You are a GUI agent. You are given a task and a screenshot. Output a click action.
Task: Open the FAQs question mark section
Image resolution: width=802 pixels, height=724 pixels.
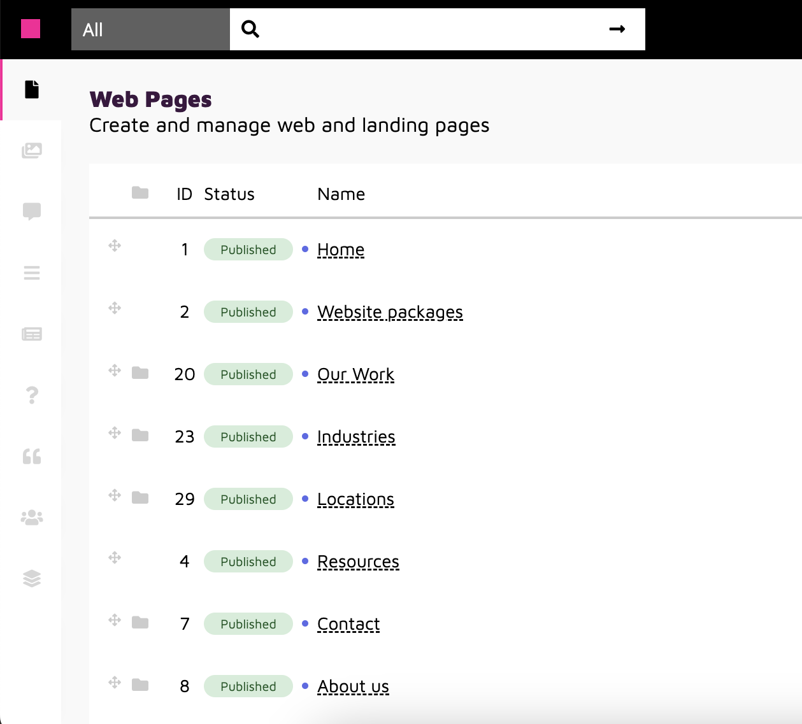pyautogui.click(x=31, y=395)
